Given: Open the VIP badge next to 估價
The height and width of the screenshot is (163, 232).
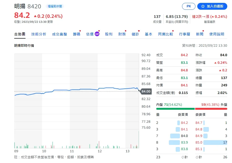Looking at the screenshot, I should pos(97,34).
